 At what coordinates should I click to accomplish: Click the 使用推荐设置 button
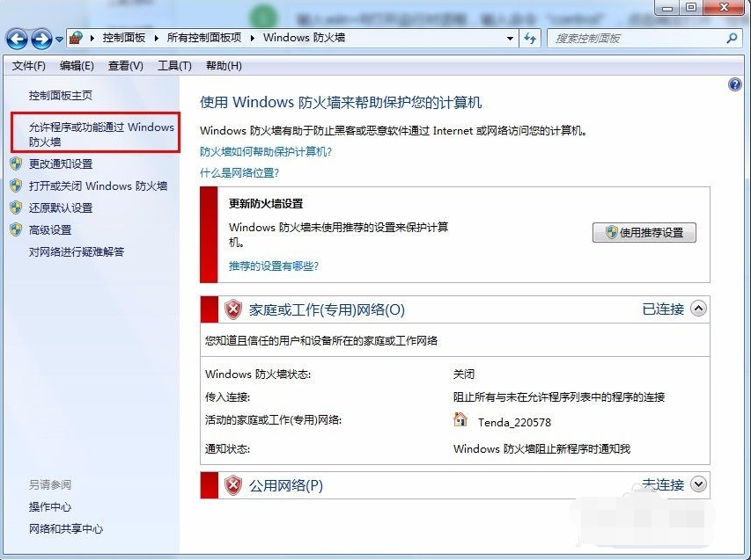coord(644,232)
